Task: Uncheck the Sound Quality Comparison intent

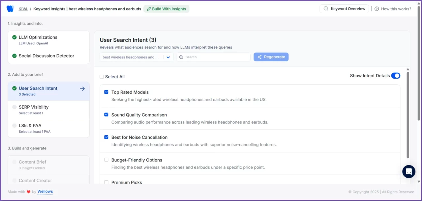Action: pos(106,114)
